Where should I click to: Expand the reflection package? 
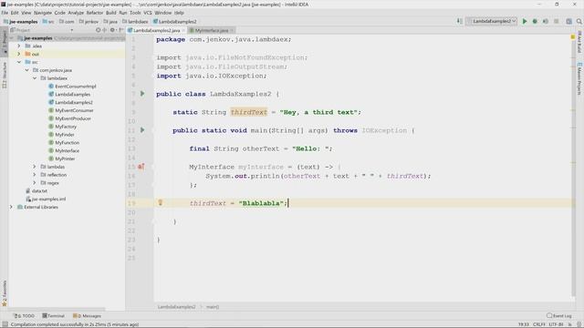35,175
